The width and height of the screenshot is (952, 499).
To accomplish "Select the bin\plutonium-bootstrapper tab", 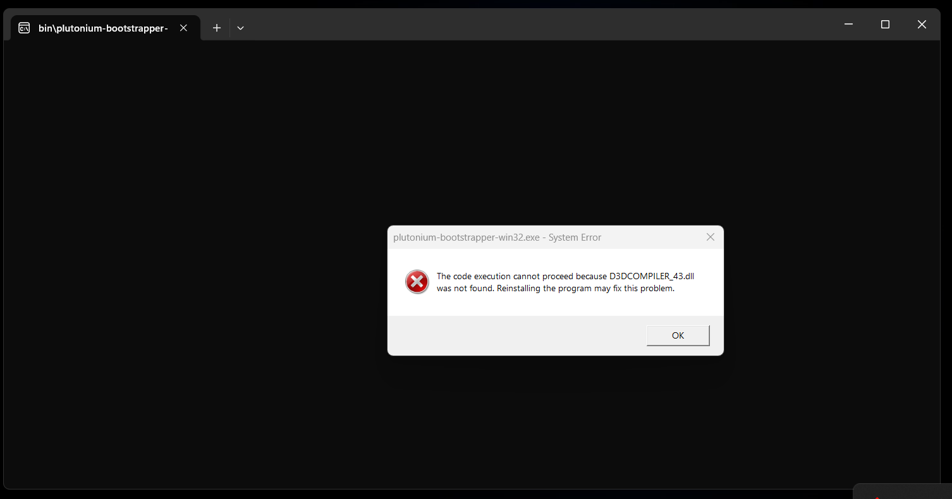I will [102, 28].
